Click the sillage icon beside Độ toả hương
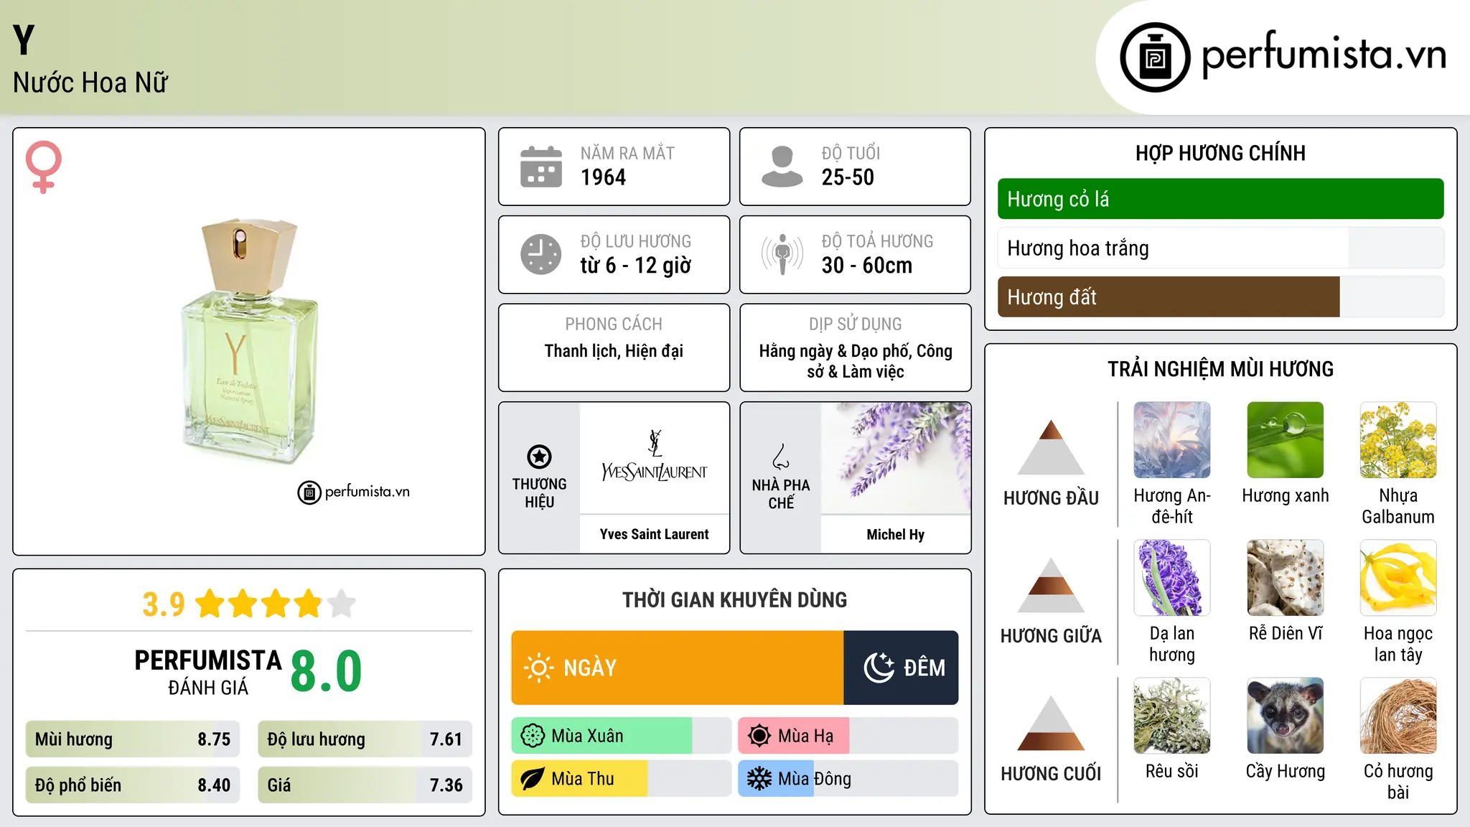 782,254
